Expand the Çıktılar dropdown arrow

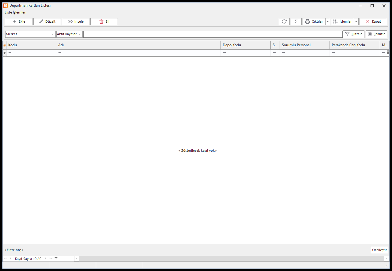point(328,21)
